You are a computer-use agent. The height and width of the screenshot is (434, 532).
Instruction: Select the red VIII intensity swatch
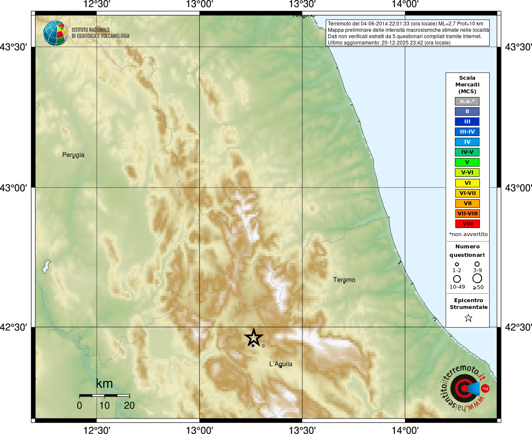[x=467, y=224]
